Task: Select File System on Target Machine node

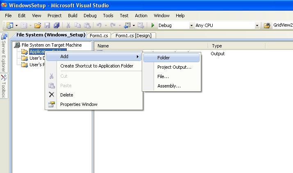Action: point(52,45)
